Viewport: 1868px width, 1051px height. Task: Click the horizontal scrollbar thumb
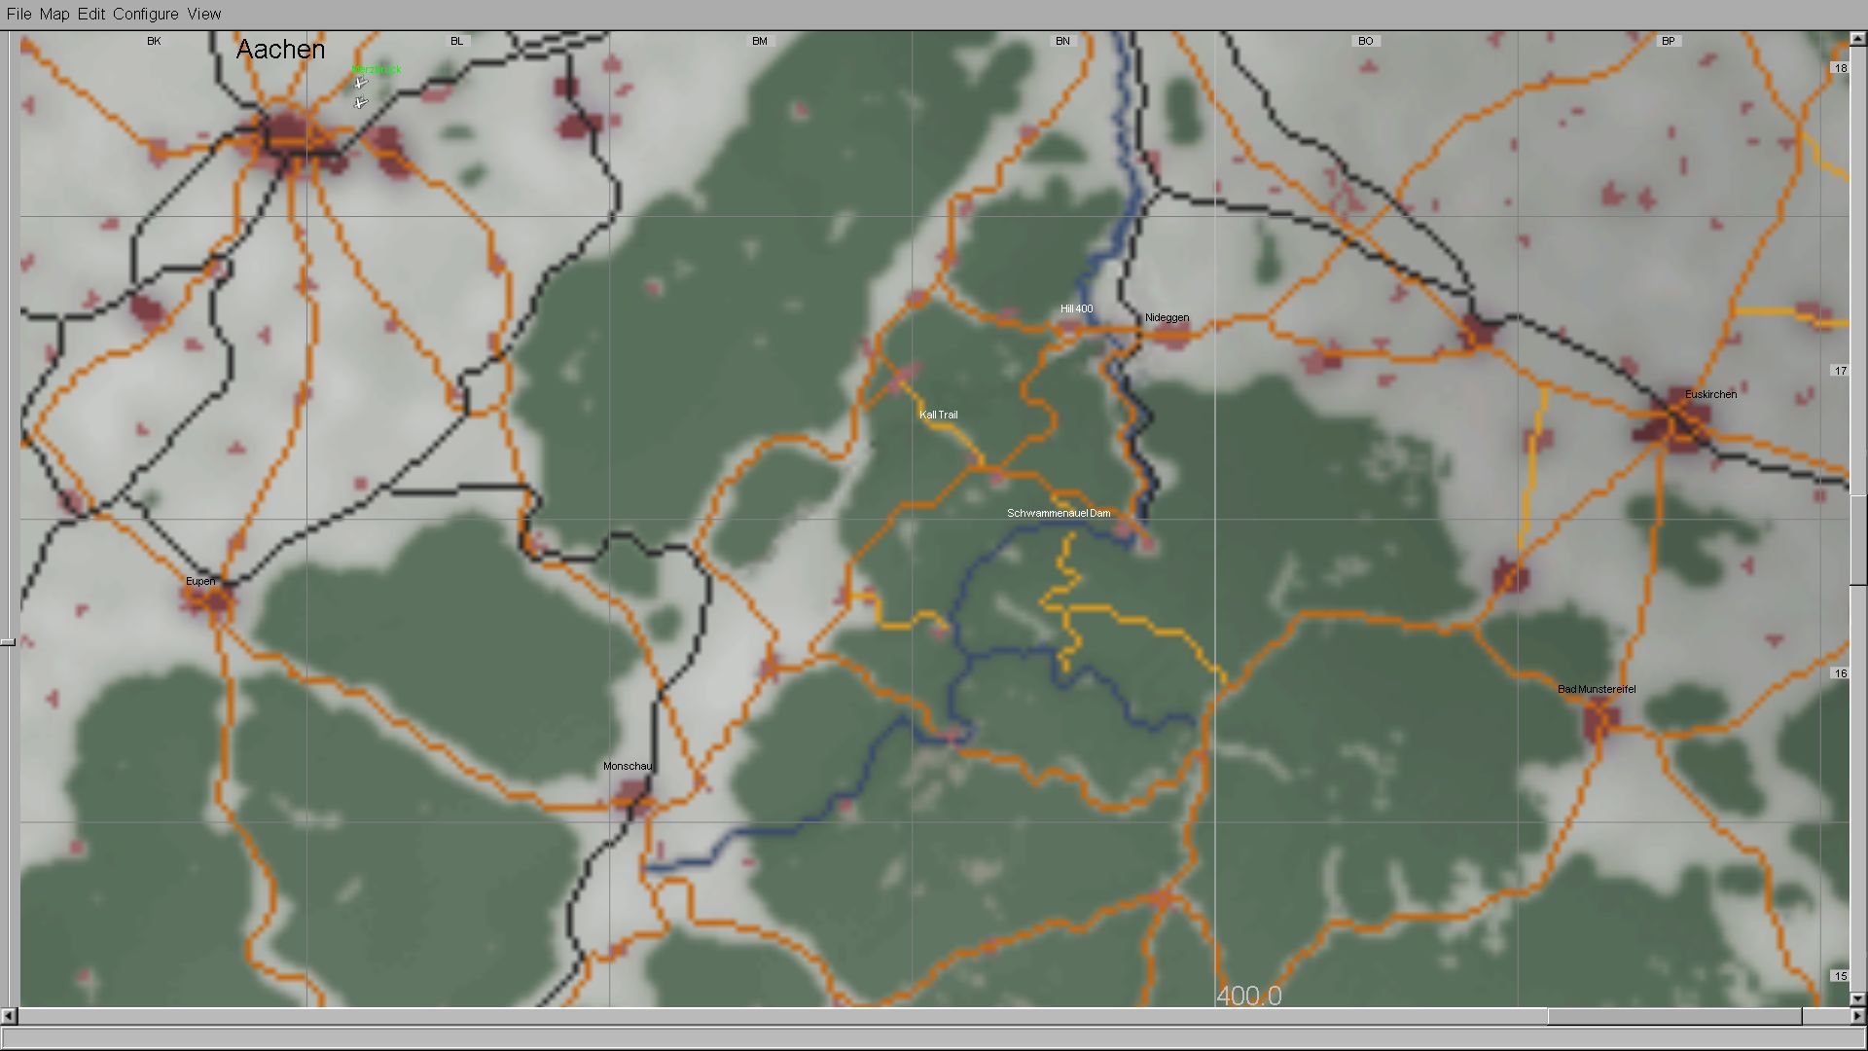tap(1673, 1016)
